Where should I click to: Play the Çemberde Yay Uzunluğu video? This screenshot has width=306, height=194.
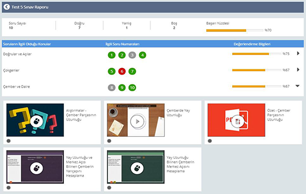click(x=138, y=121)
